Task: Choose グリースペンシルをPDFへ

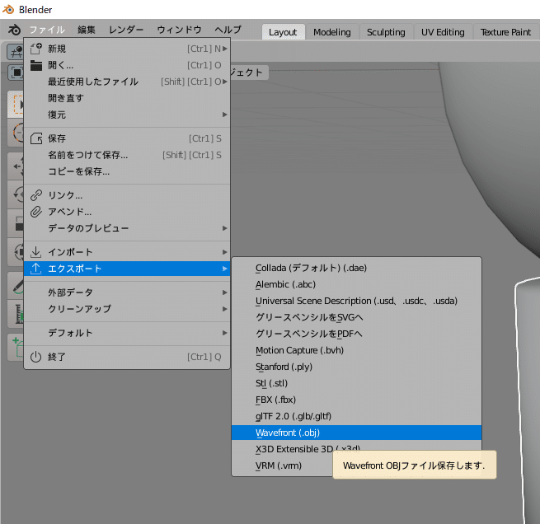Action: click(x=356, y=334)
